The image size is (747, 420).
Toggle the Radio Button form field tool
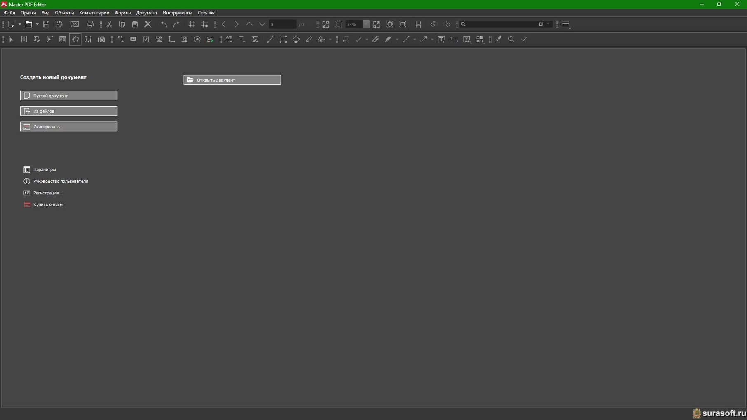pos(197,40)
